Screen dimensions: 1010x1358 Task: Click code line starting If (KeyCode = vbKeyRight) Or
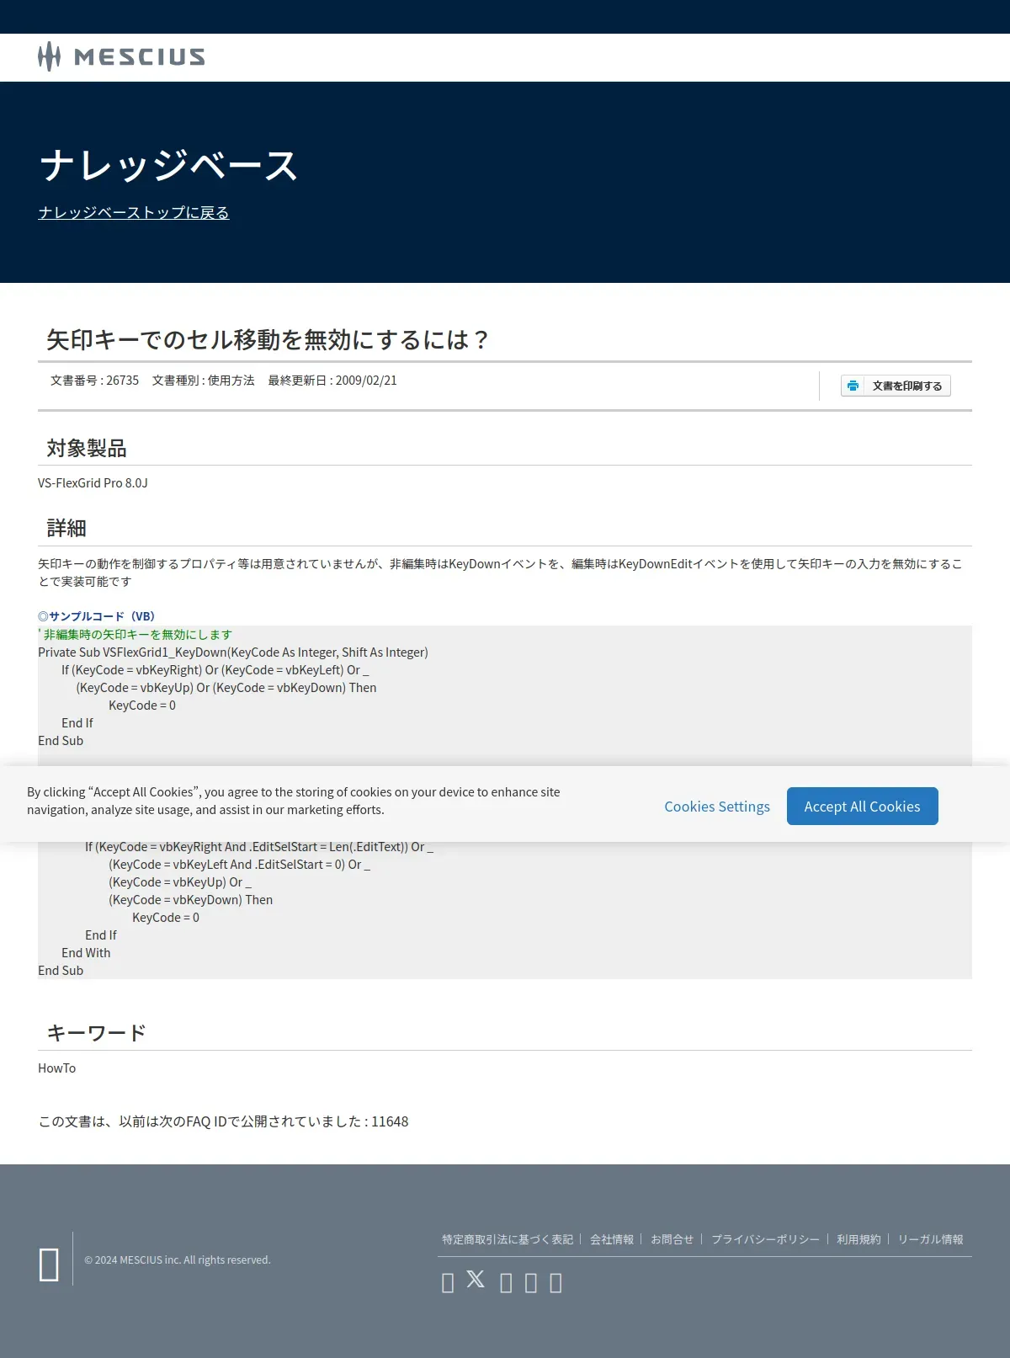pos(215,670)
